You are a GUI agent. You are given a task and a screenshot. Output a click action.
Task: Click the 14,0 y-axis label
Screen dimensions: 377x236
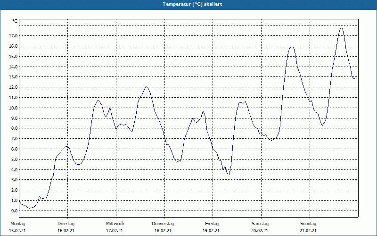point(13,67)
